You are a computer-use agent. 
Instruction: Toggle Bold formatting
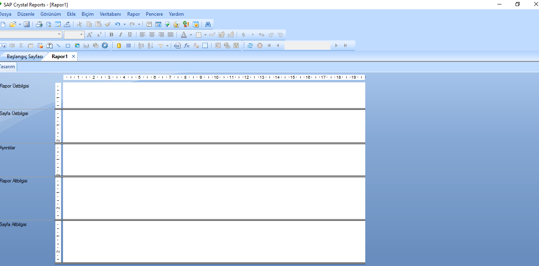[x=111, y=35]
